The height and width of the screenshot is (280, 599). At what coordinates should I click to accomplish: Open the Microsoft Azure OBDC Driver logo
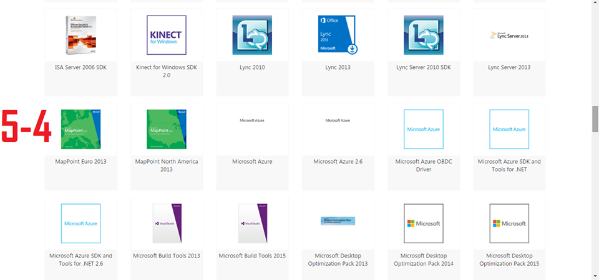click(424, 129)
